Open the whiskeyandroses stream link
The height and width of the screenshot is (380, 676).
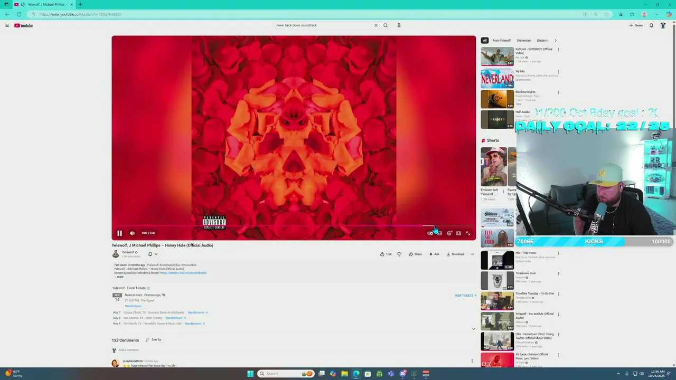[183, 273]
